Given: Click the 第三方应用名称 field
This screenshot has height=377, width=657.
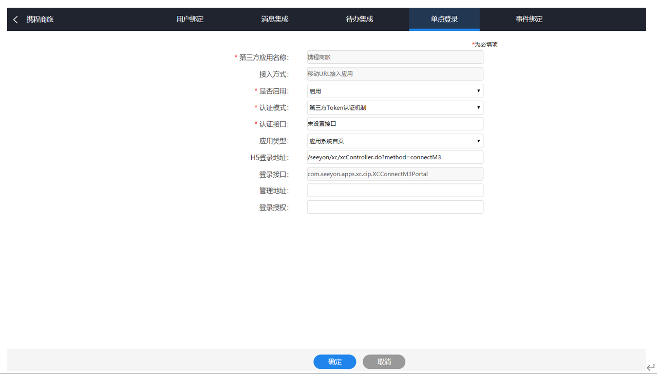Looking at the screenshot, I should click(x=395, y=57).
